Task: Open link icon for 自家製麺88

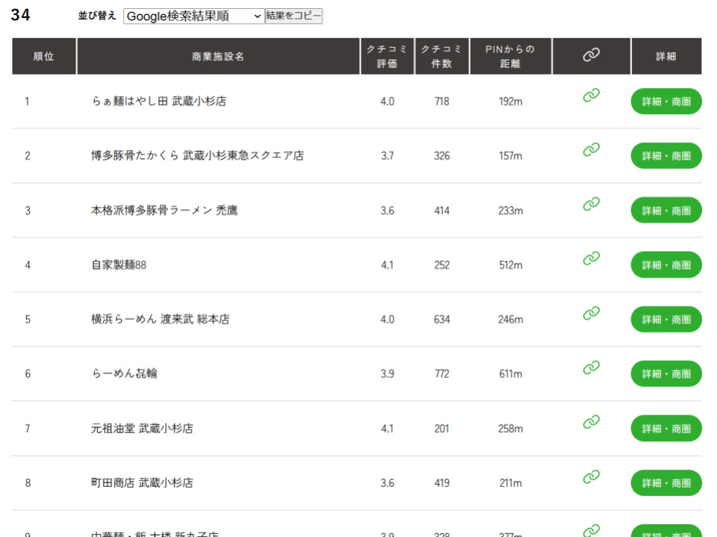Action: tap(591, 258)
